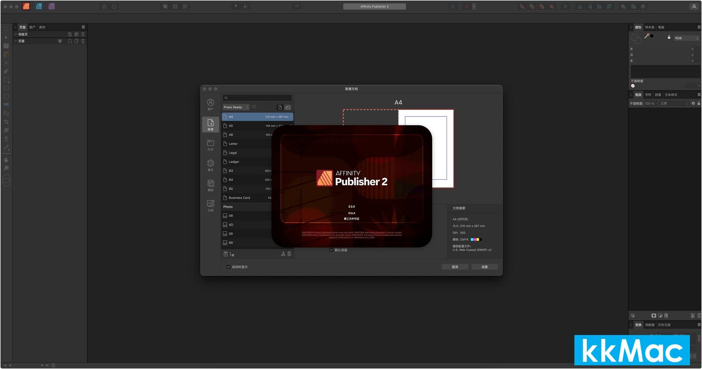Open the 正常 blend mode dropdown
The image size is (702, 369).
pyautogui.click(x=674, y=103)
